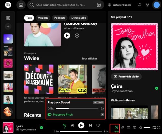The width and height of the screenshot is (162, 134).
Task: Open the round artist avatar in sidebar
Action: click(8, 112)
